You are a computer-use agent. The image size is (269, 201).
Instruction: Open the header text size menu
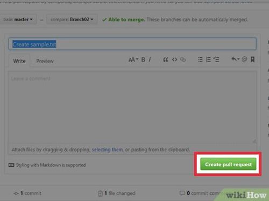click(x=133, y=59)
